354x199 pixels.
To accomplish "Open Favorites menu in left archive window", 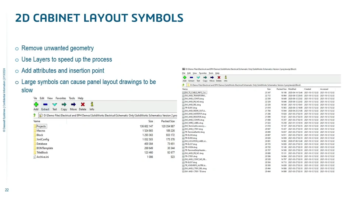I will [61, 98].
